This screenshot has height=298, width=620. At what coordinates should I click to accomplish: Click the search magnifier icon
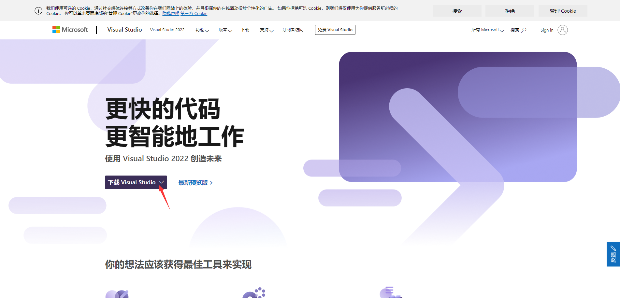click(x=524, y=30)
